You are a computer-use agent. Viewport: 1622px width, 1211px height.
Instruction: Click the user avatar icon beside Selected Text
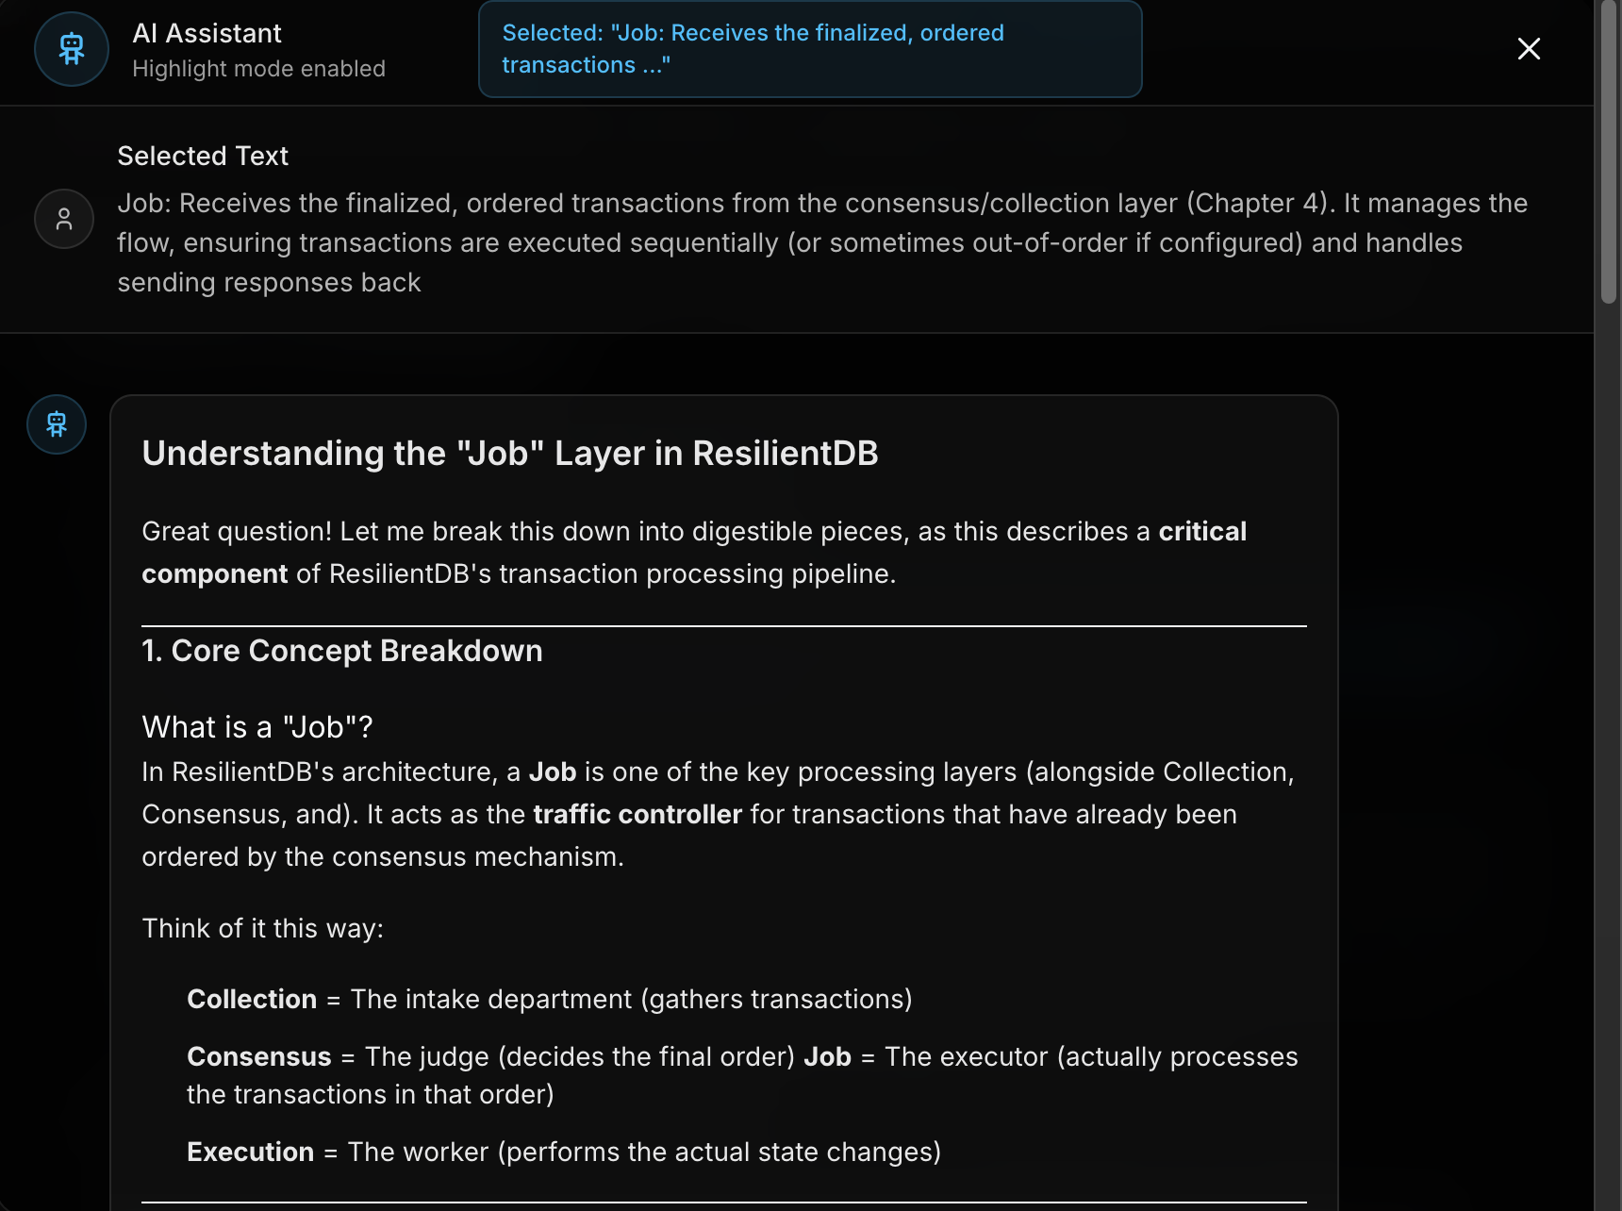click(64, 219)
